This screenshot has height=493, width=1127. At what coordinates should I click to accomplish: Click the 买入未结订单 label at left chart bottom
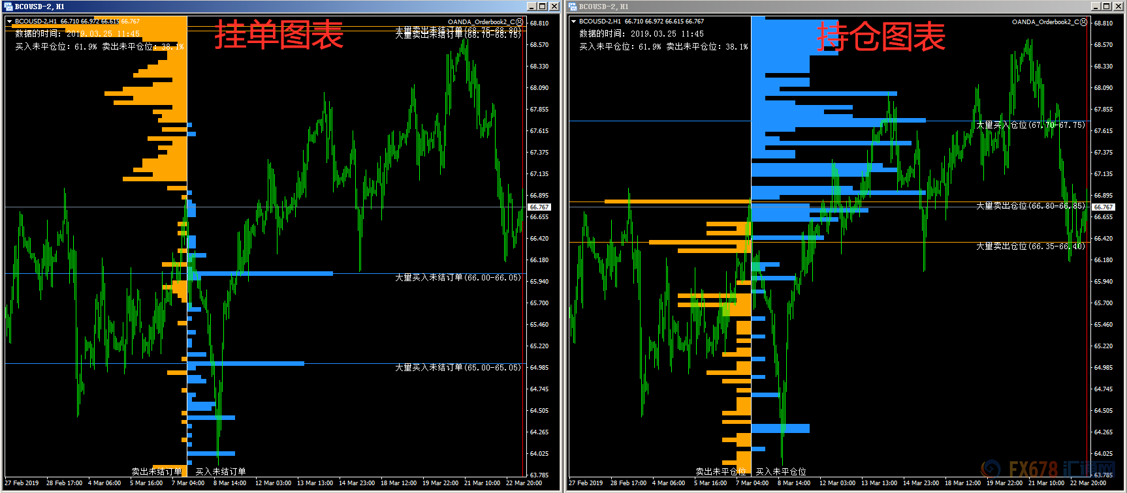tap(221, 471)
